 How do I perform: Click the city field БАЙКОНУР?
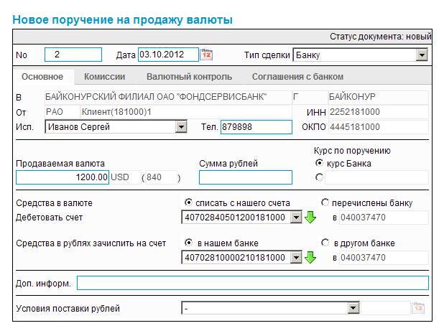379,98
